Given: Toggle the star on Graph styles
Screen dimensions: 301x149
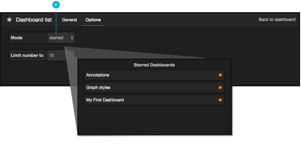Looking at the screenshot, I should 220,88.
